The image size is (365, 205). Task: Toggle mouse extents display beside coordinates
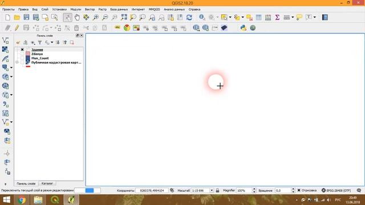172,190
